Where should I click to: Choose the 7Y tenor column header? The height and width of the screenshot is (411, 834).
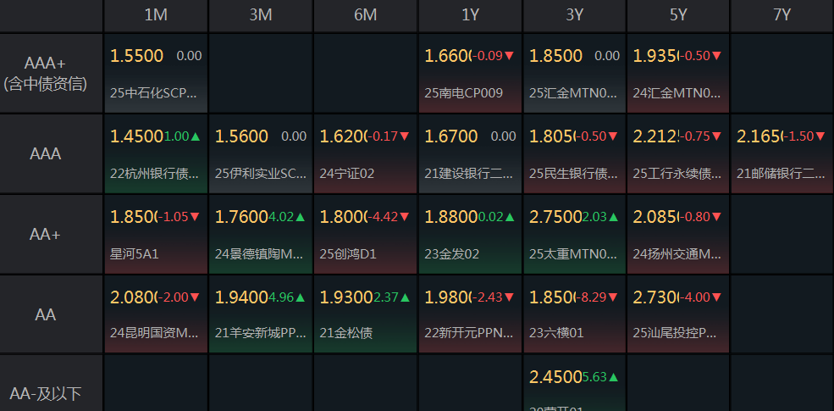(782, 15)
